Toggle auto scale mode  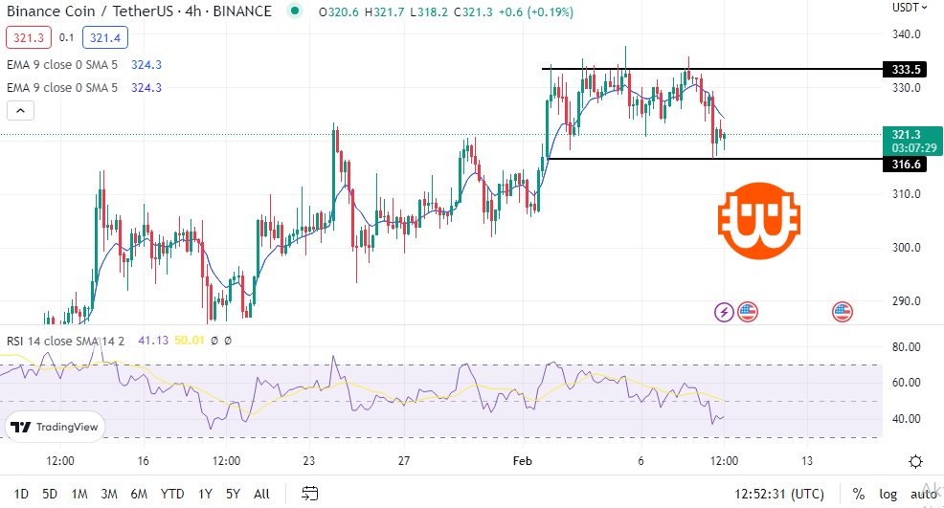924,494
